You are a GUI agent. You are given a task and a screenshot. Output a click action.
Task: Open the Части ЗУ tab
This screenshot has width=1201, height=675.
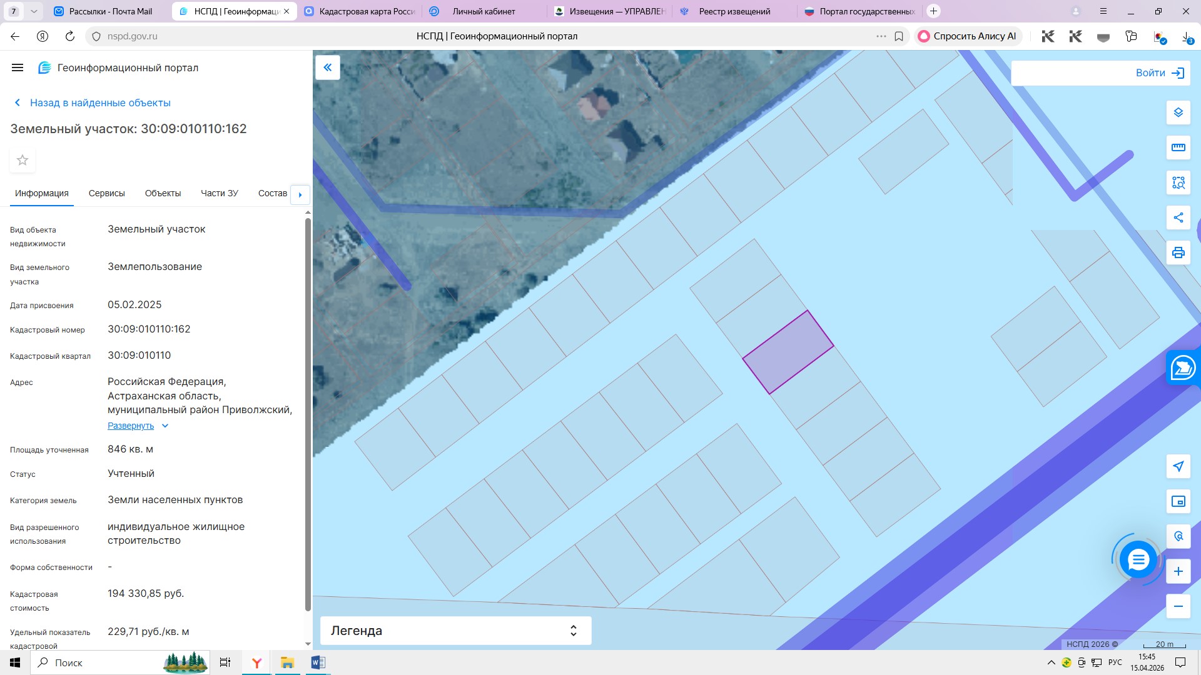pyautogui.click(x=219, y=193)
